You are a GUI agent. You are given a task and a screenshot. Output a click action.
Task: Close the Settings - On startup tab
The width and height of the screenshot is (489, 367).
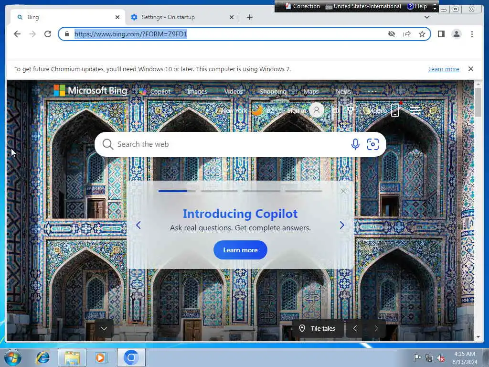[x=232, y=18]
